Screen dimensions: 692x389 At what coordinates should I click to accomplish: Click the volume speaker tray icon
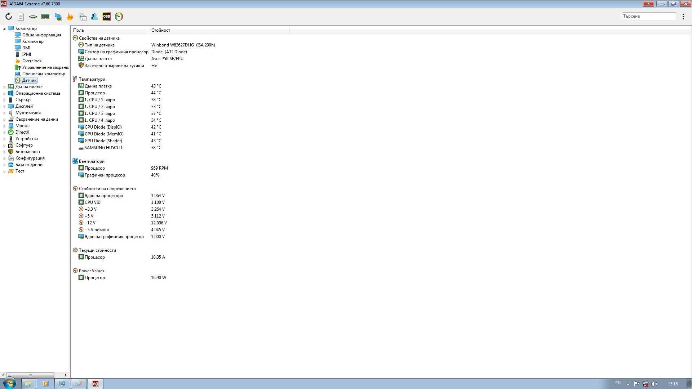654,384
